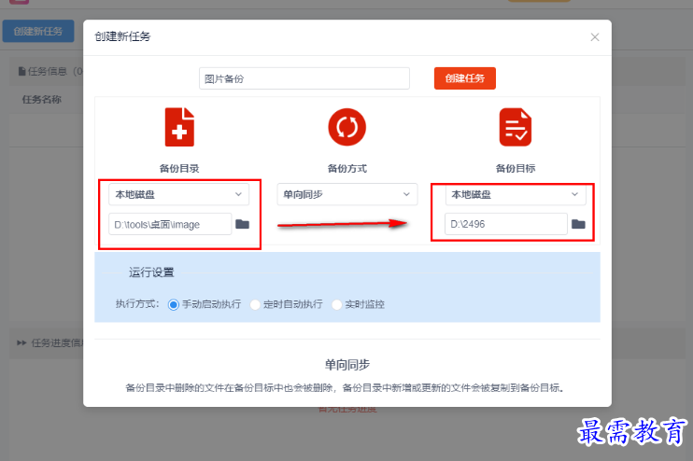693x461 pixels.
Task: Click the backup method label
Action: [x=346, y=168]
